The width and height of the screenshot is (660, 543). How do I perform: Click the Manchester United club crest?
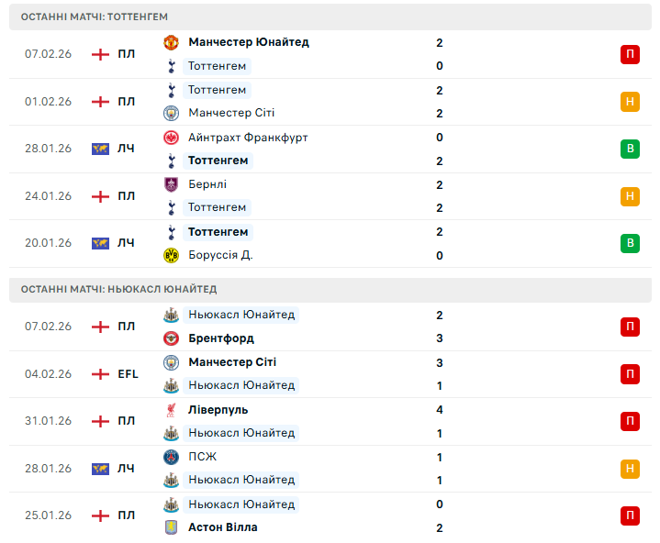171,42
